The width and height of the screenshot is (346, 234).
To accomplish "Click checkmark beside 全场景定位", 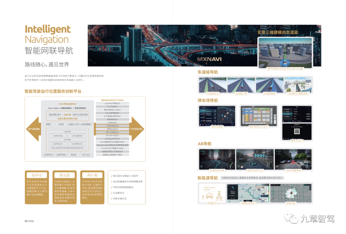I will tap(111, 193).
